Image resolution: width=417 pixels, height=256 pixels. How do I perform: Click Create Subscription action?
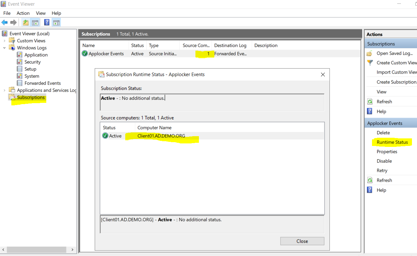[x=397, y=82]
